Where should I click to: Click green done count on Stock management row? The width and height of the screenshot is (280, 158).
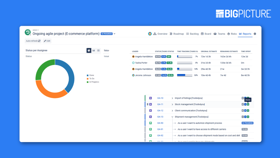click(x=248, y=104)
